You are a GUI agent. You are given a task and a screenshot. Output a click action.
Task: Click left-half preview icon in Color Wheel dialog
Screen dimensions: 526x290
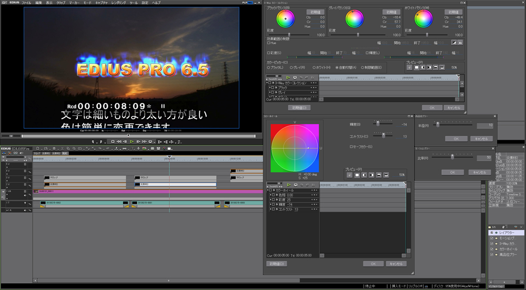click(365, 175)
